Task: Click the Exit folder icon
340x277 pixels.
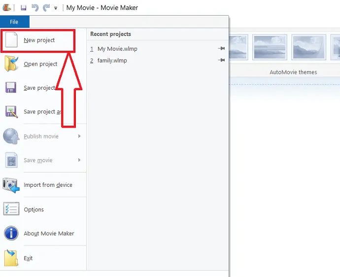Action: [x=11, y=258]
